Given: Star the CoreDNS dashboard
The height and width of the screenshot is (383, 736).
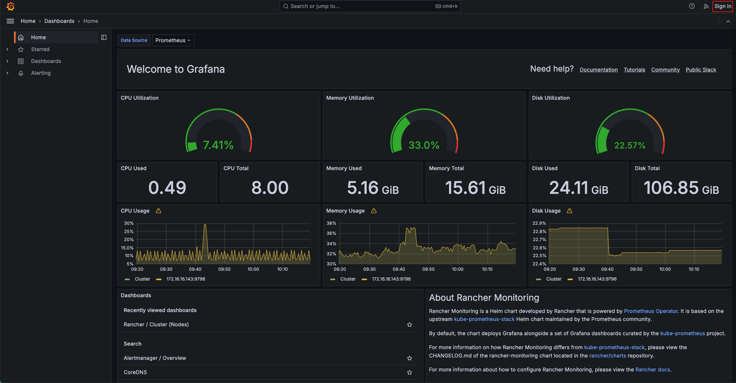Looking at the screenshot, I should tap(410, 373).
